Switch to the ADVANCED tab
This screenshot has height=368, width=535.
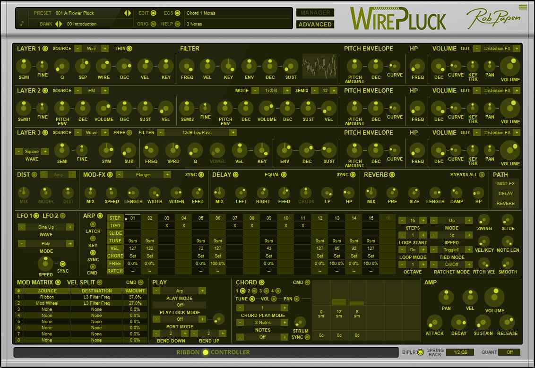coord(315,24)
